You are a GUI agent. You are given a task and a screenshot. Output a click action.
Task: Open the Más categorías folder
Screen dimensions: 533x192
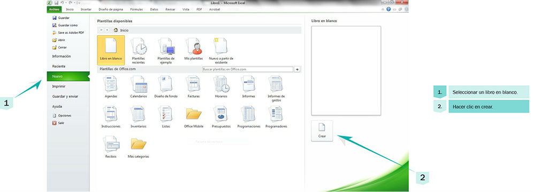(139, 147)
